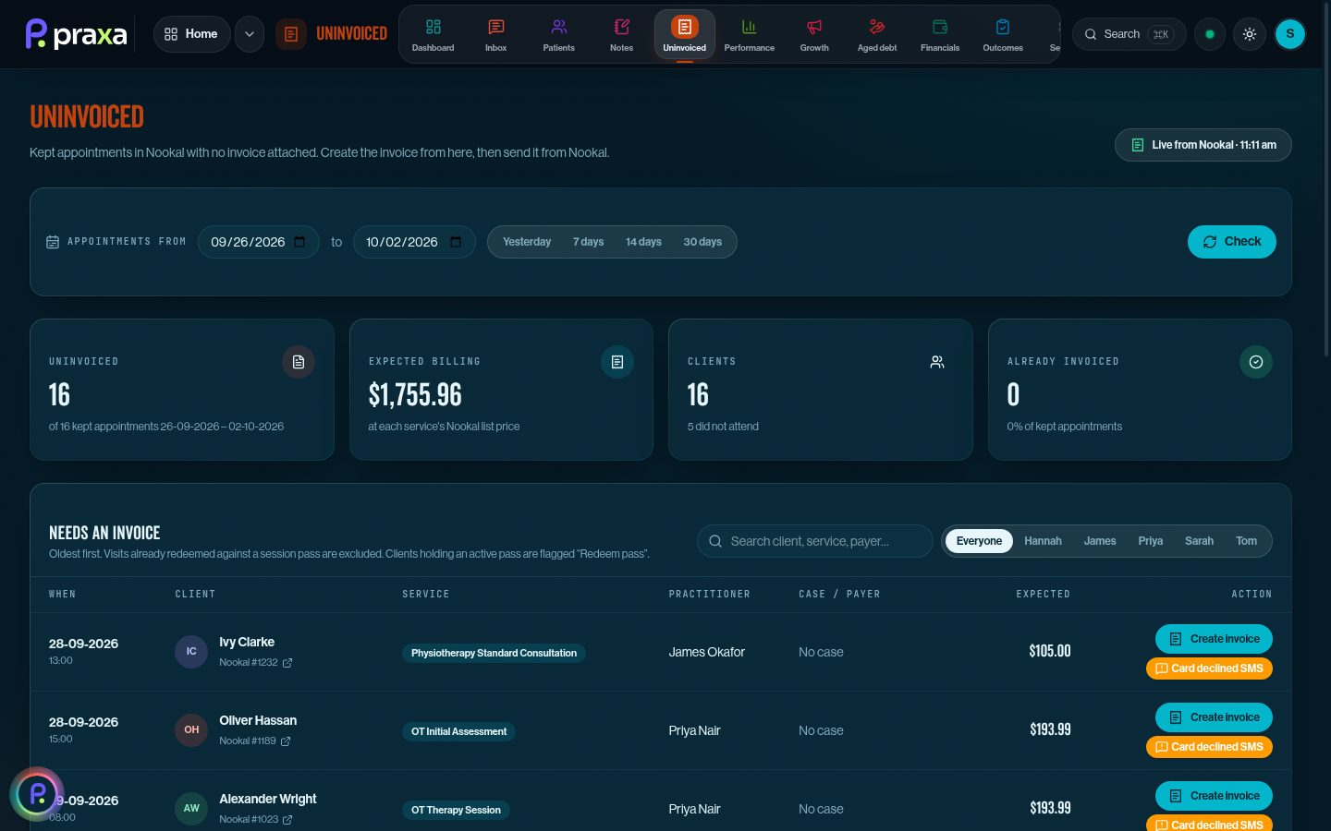Open the Notes nav icon
Viewport: 1331px width, 831px height.
(x=621, y=34)
